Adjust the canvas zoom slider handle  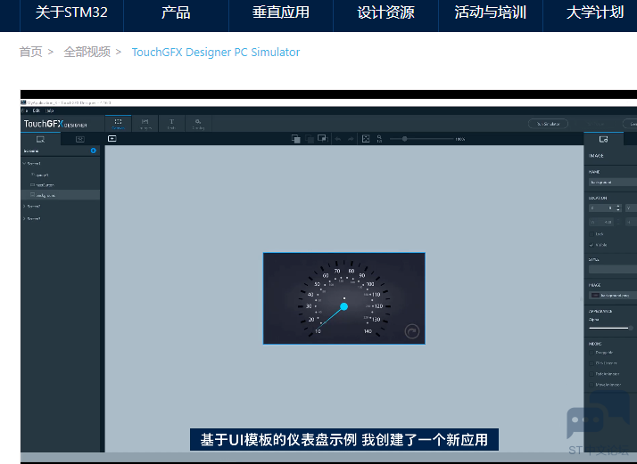coord(405,139)
